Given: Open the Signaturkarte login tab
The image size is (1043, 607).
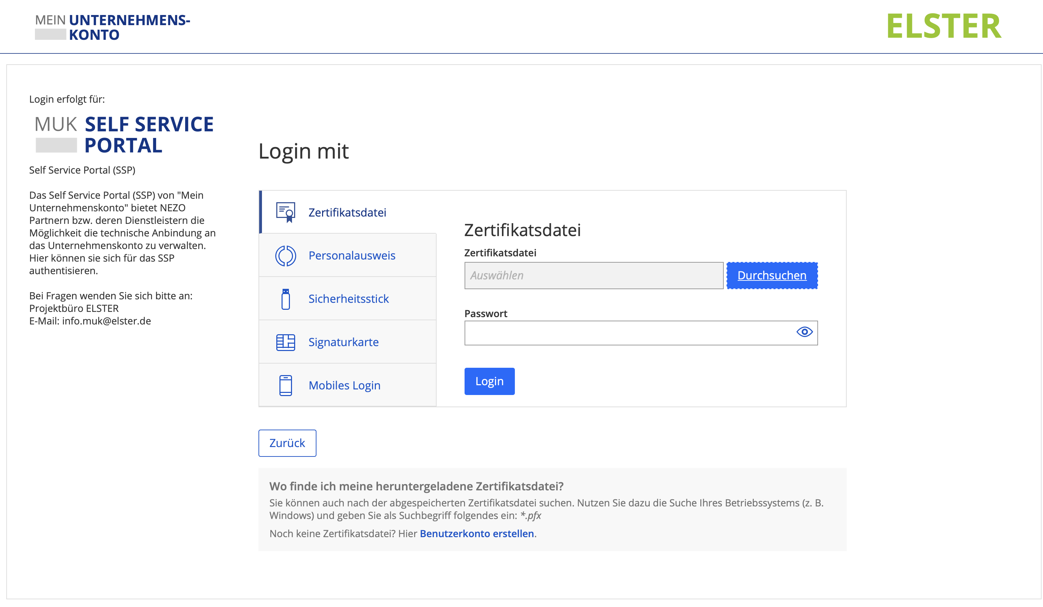Looking at the screenshot, I should 343,342.
